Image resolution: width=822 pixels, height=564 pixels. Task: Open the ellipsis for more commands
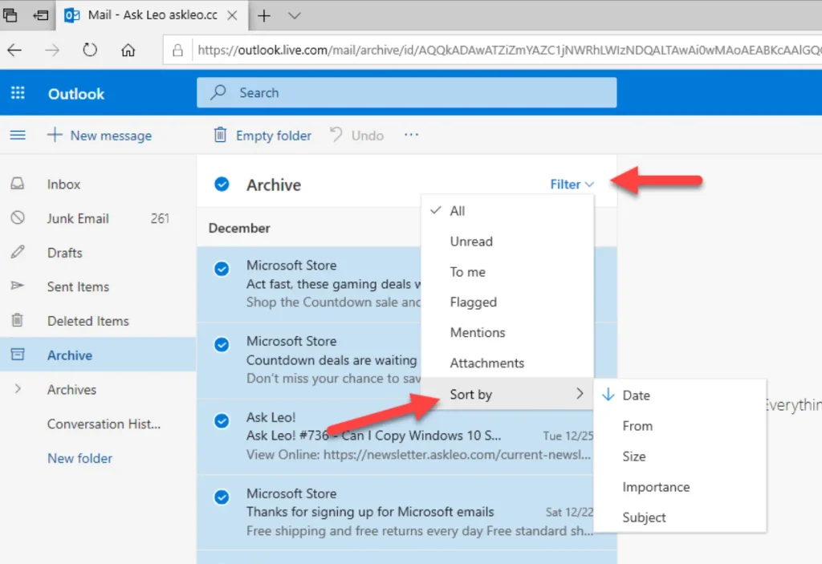[x=411, y=135]
